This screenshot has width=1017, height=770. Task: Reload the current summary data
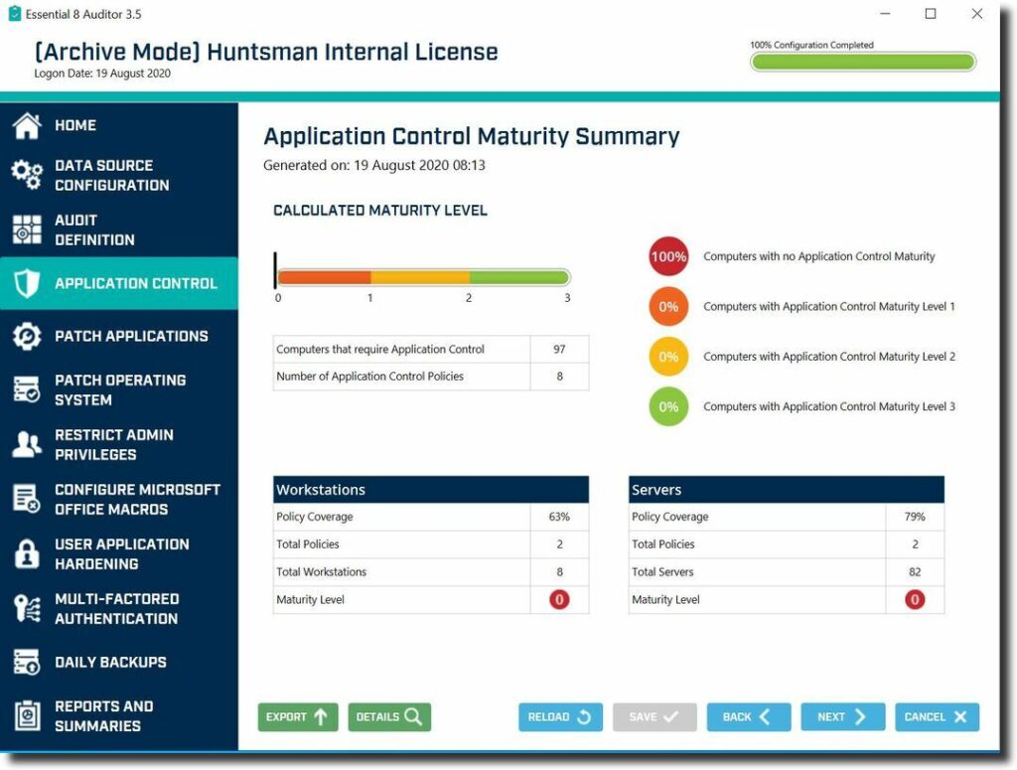[560, 716]
